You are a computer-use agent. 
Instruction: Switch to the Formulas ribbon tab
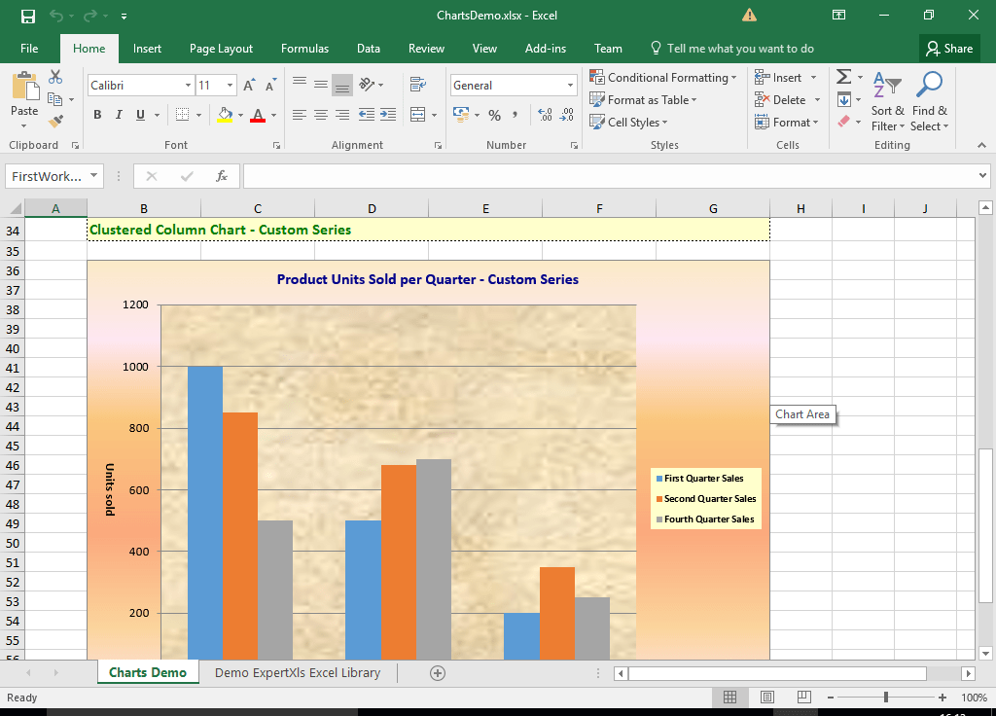click(304, 48)
